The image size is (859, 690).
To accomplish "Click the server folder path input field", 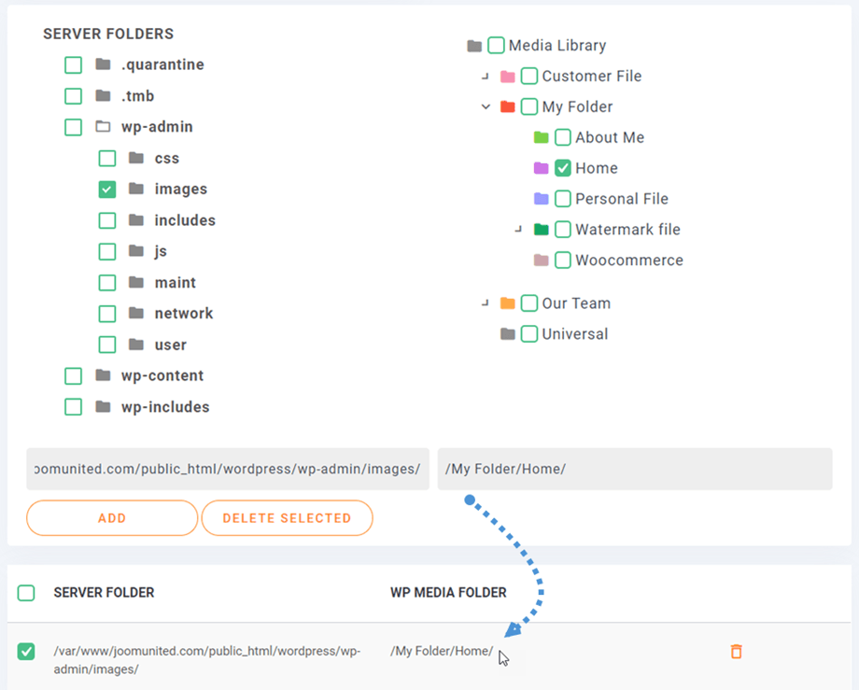I will click(227, 469).
